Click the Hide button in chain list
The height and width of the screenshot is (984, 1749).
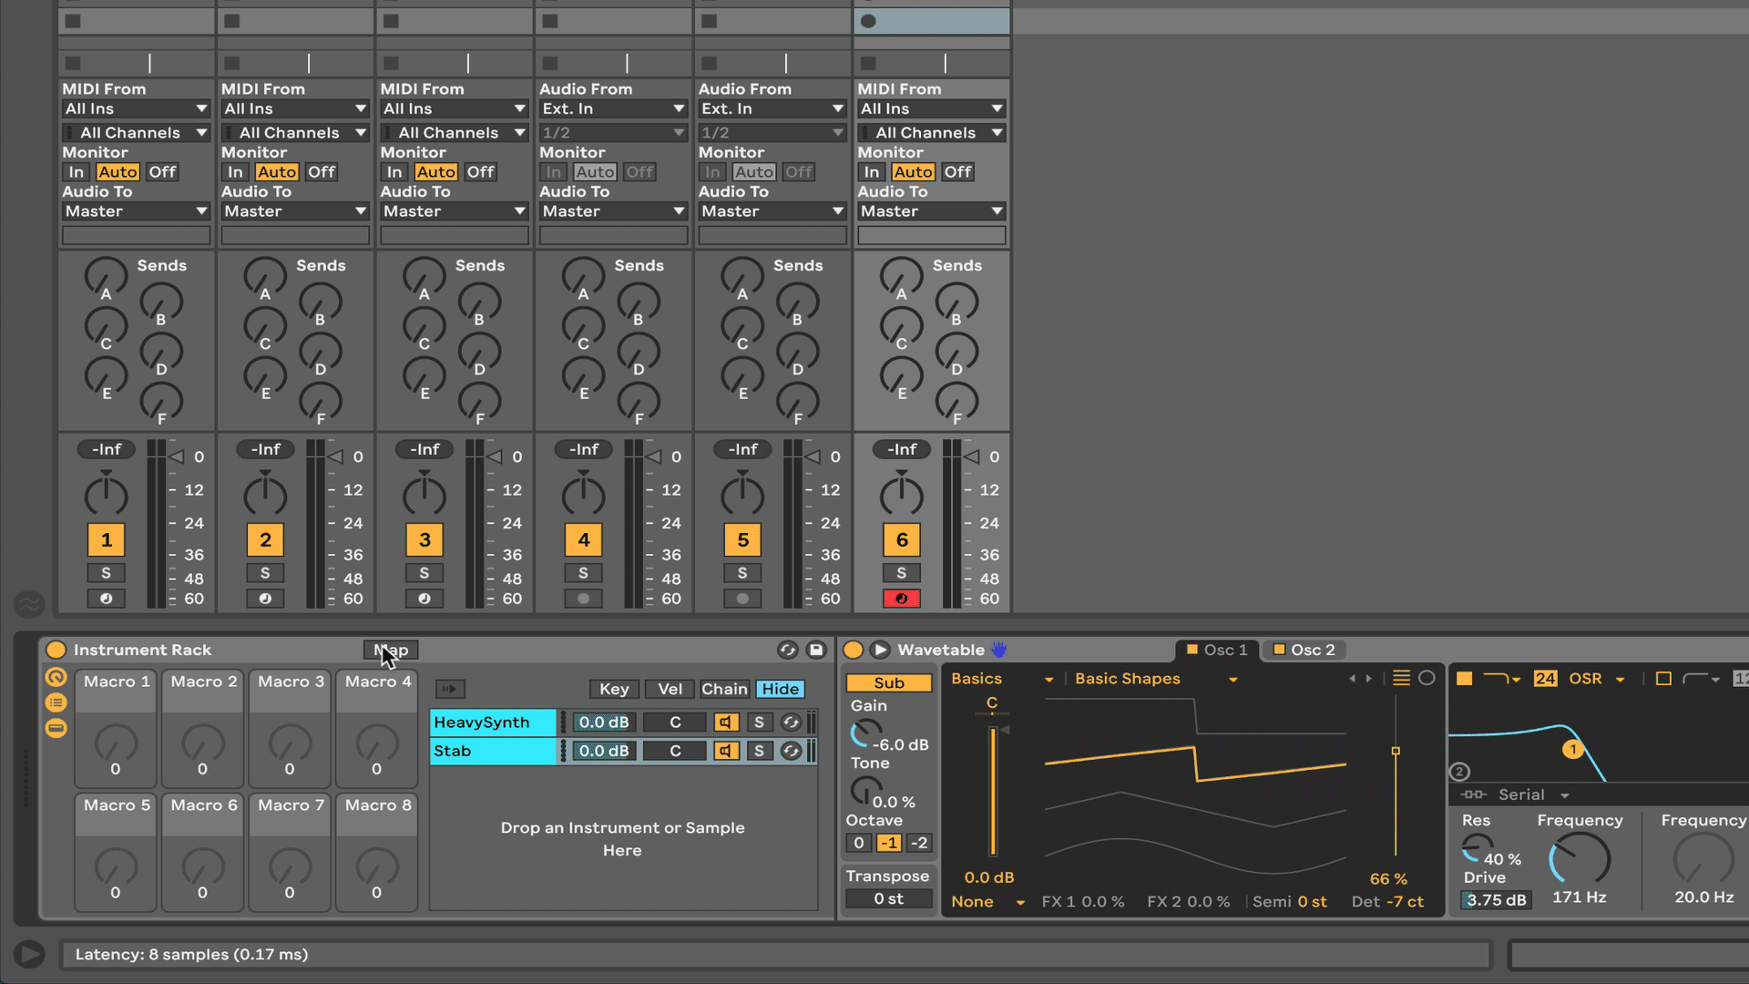click(x=780, y=689)
